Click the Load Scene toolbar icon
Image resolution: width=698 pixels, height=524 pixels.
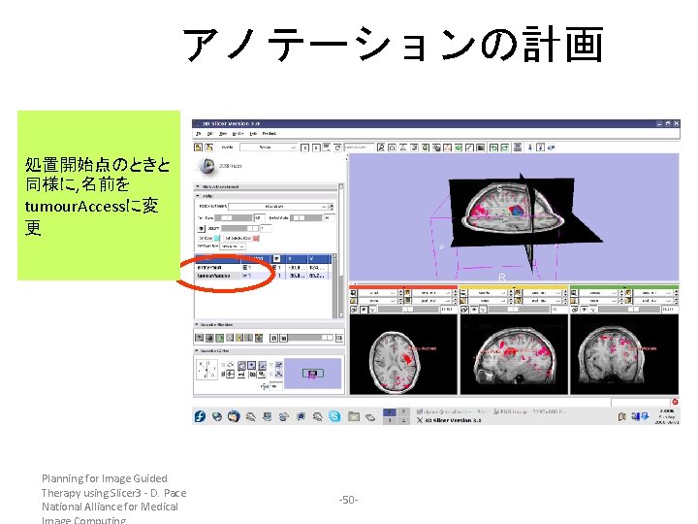pyautogui.click(x=198, y=147)
